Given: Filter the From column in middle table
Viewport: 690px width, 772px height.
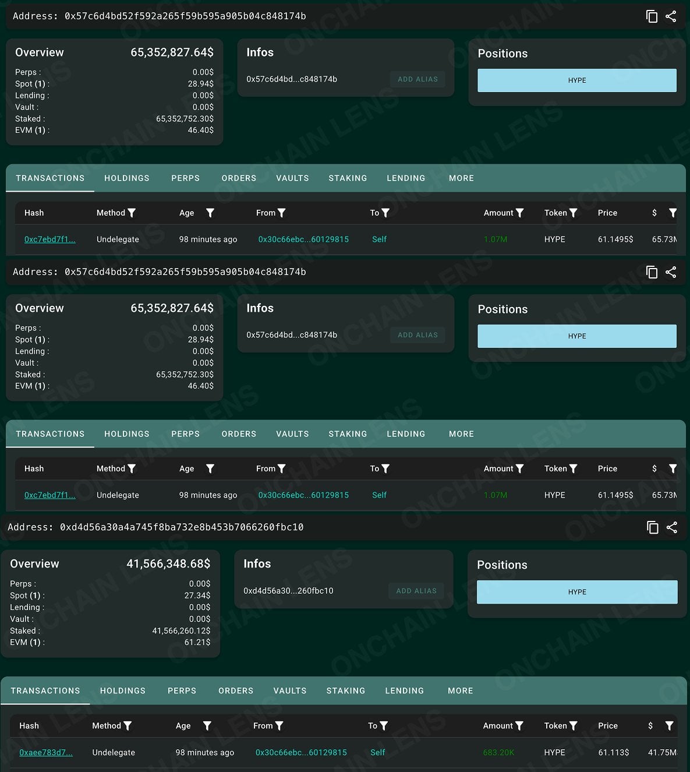Looking at the screenshot, I should (x=282, y=469).
